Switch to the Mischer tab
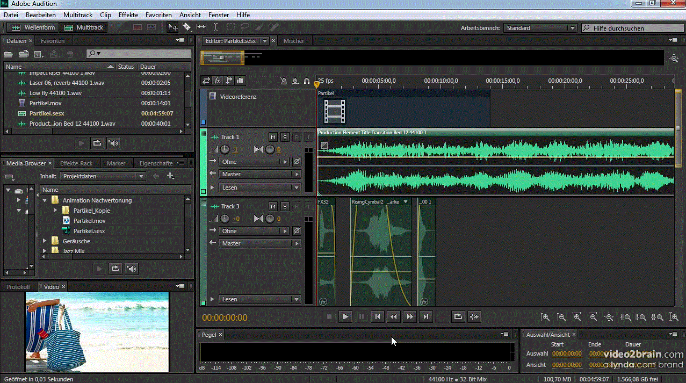 [294, 41]
